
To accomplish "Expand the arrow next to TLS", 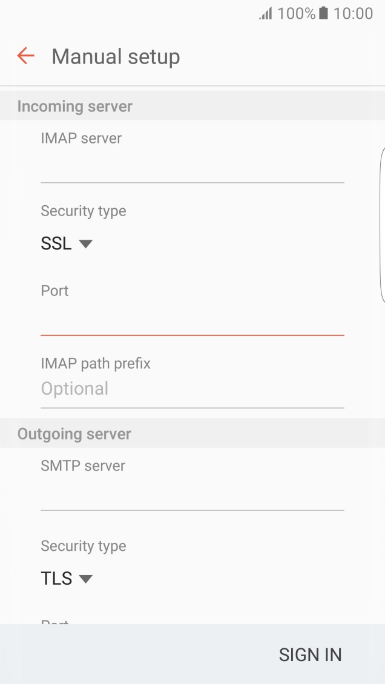I will coord(85,579).
